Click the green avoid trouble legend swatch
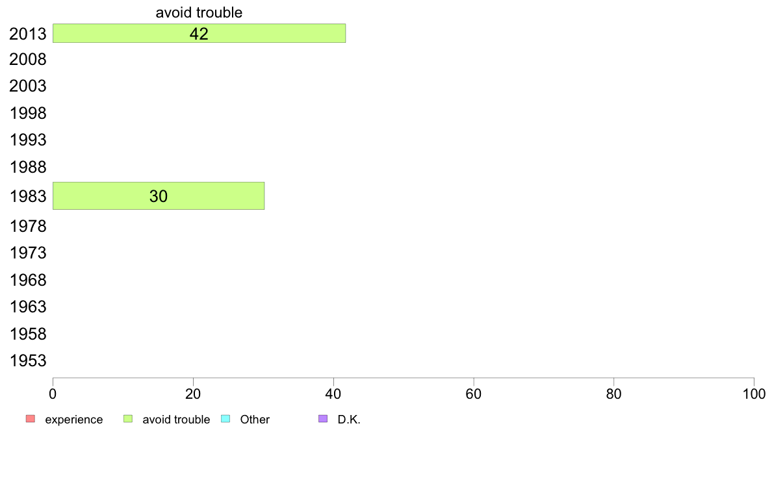 [x=128, y=419]
